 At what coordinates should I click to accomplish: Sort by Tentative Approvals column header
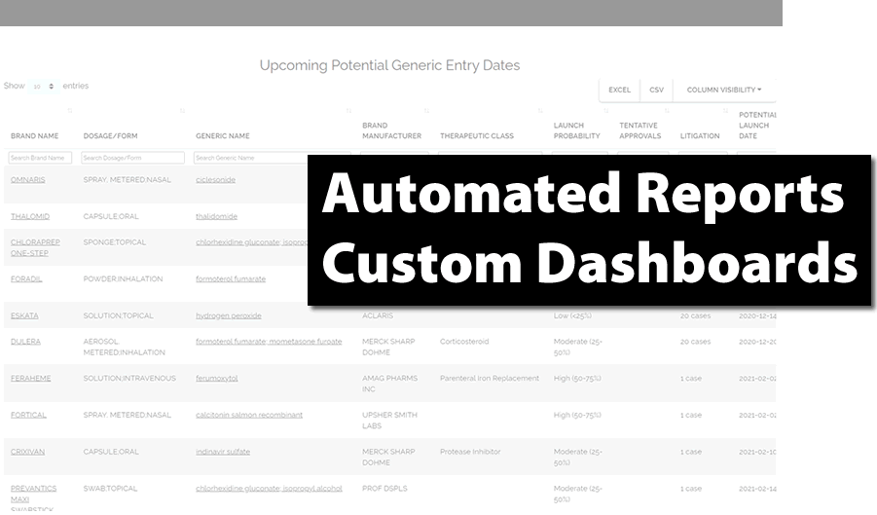[639, 130]
